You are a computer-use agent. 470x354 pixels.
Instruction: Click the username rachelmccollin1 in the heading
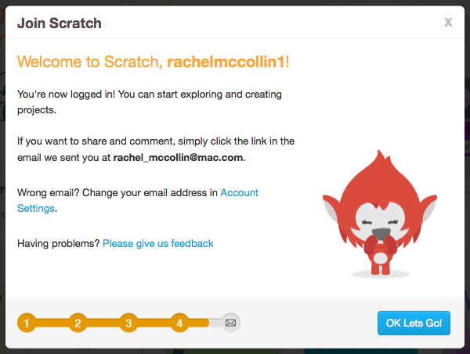tap(226, 62)
